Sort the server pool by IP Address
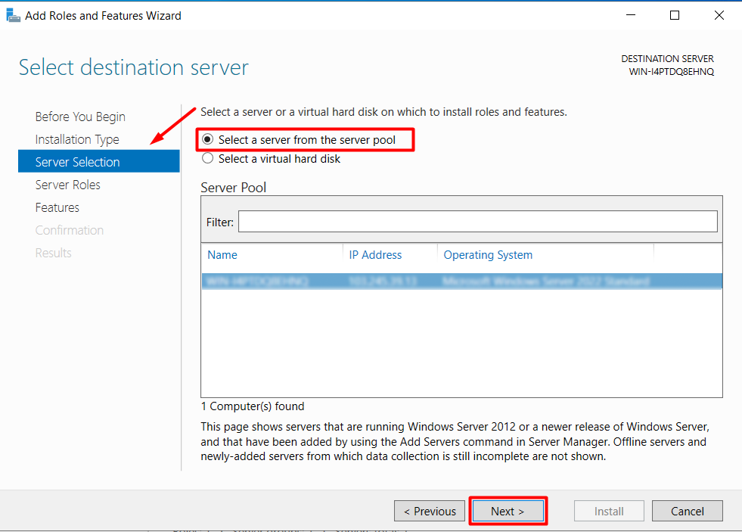742x532 pixels. pyautogui.click(x=375, y=254)
